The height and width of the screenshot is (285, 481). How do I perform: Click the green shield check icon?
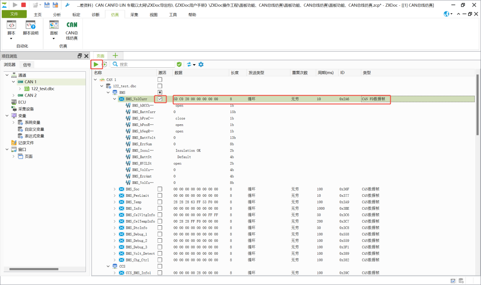179,65
